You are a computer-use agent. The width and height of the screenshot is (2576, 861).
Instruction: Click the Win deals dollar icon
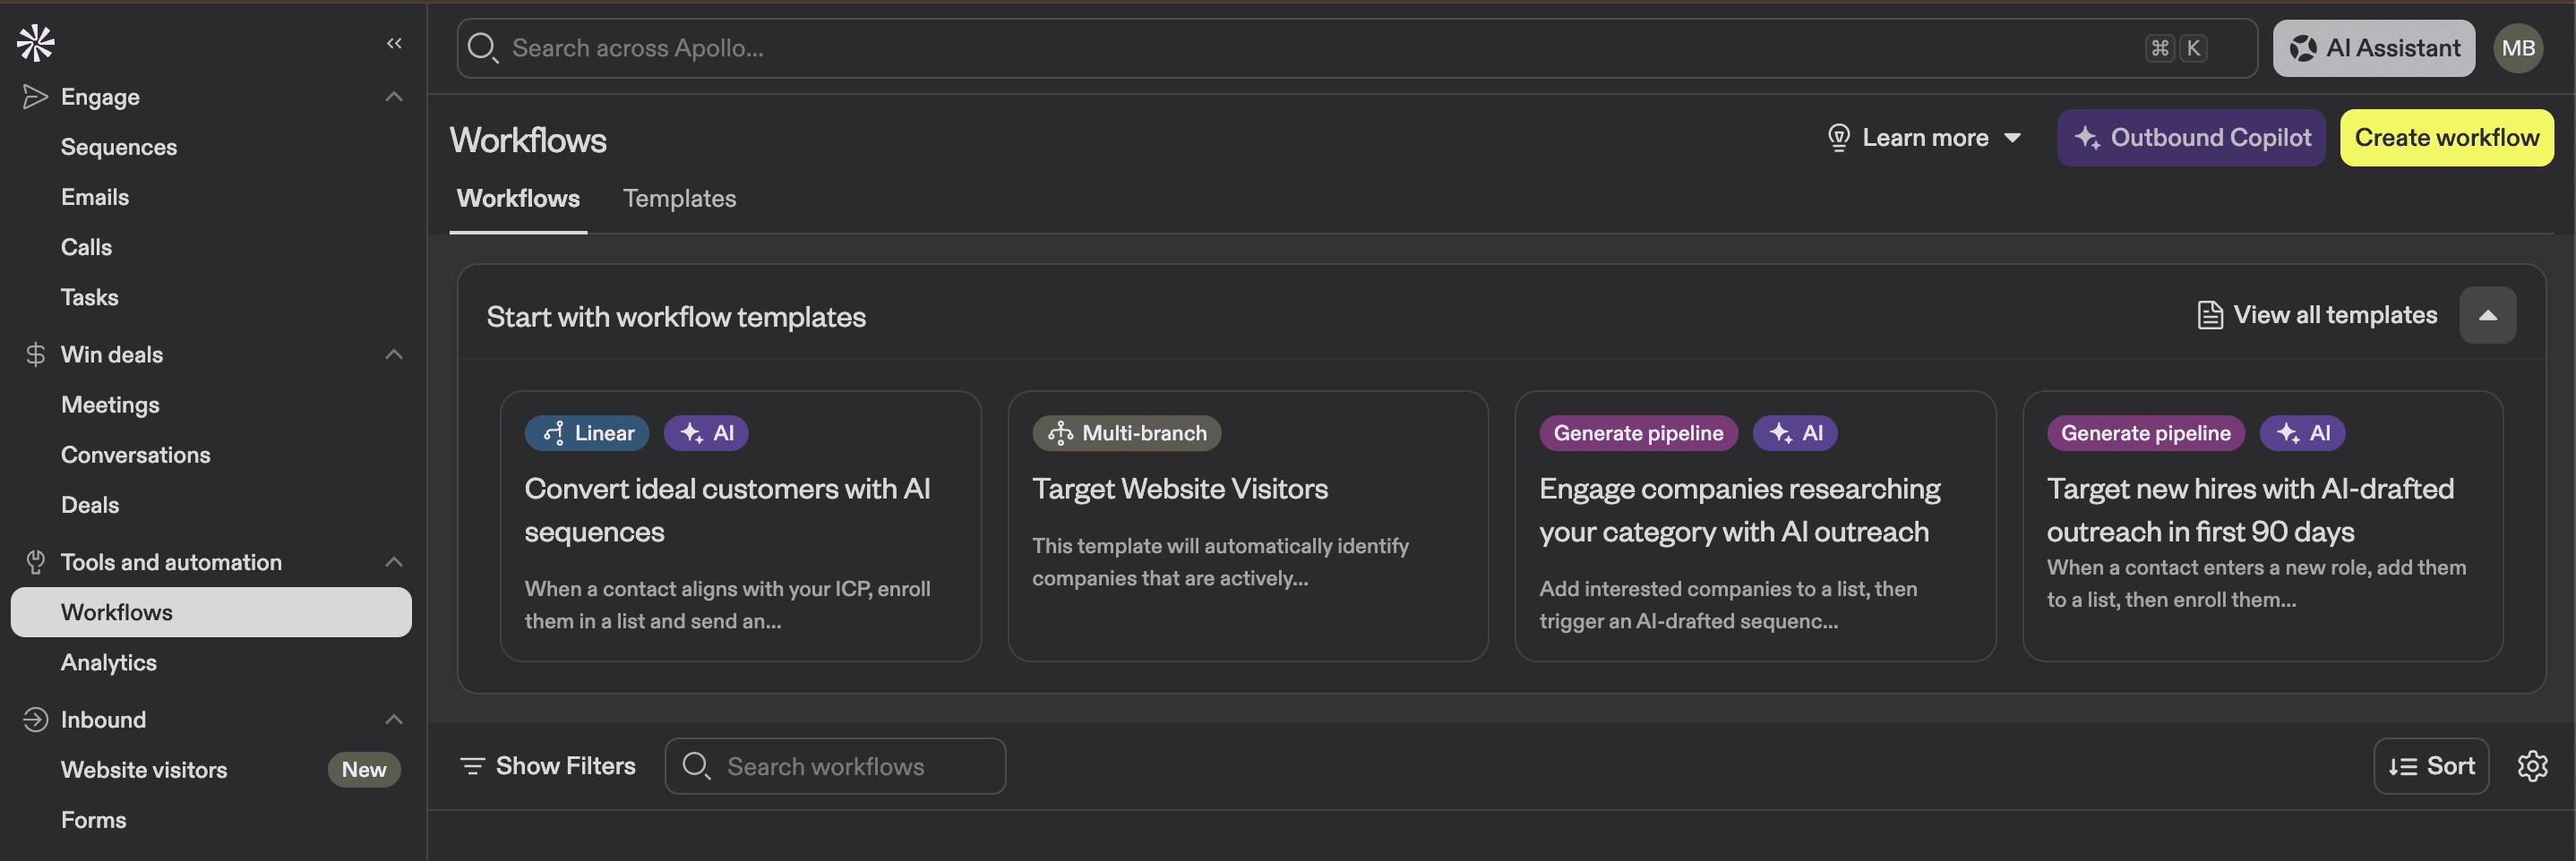(x=35, y=354)
